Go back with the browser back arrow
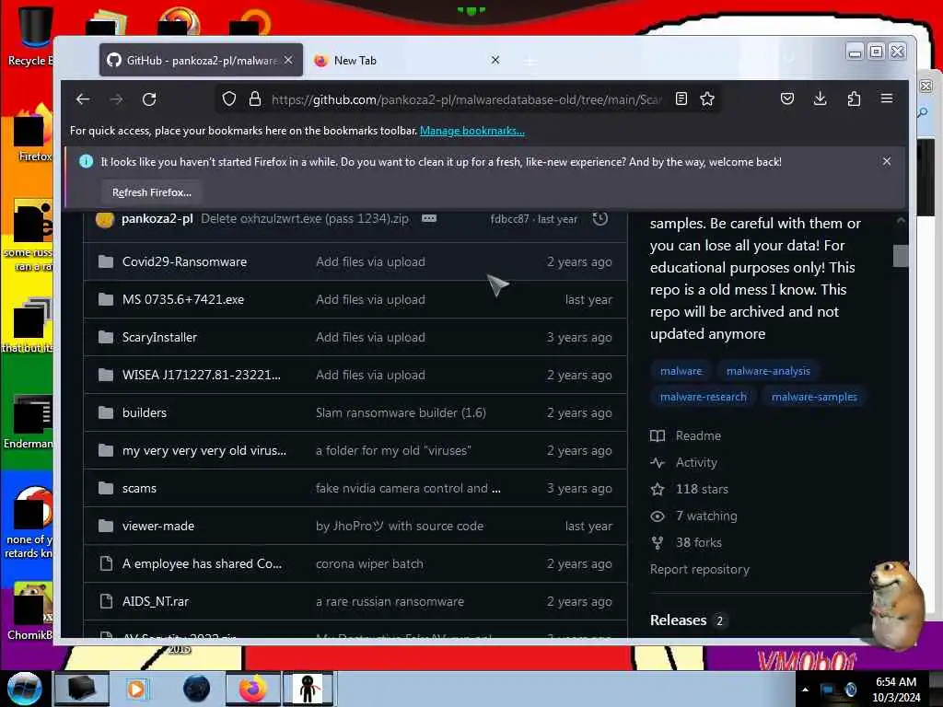 click(83, 99)
